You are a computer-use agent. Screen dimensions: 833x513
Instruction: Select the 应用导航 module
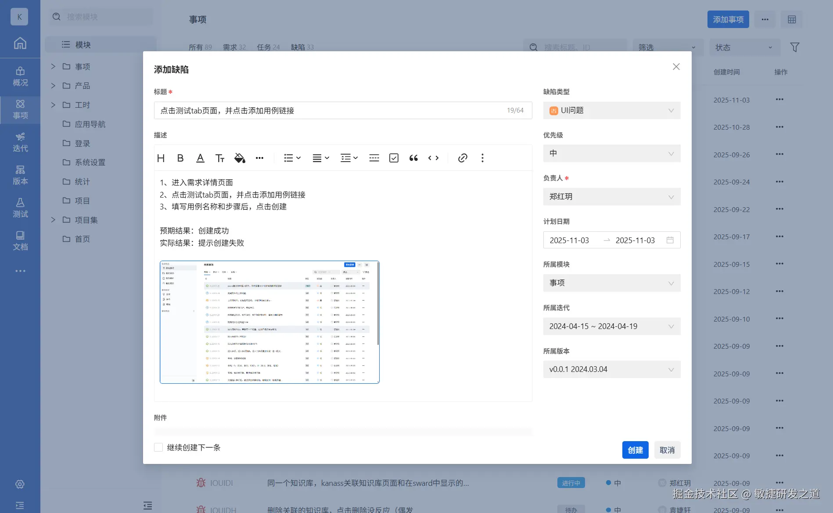(90, 124)
